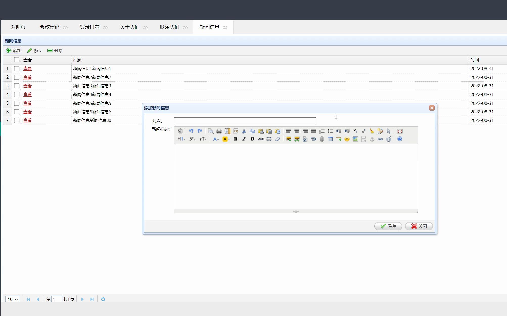The width and height of the screenshot is (507, 316).
Task: Insert hyperlink chain icon
Action: 380,139
